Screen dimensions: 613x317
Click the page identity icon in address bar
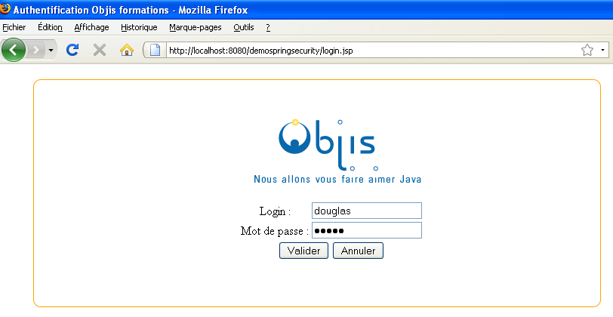click(156, 50)
